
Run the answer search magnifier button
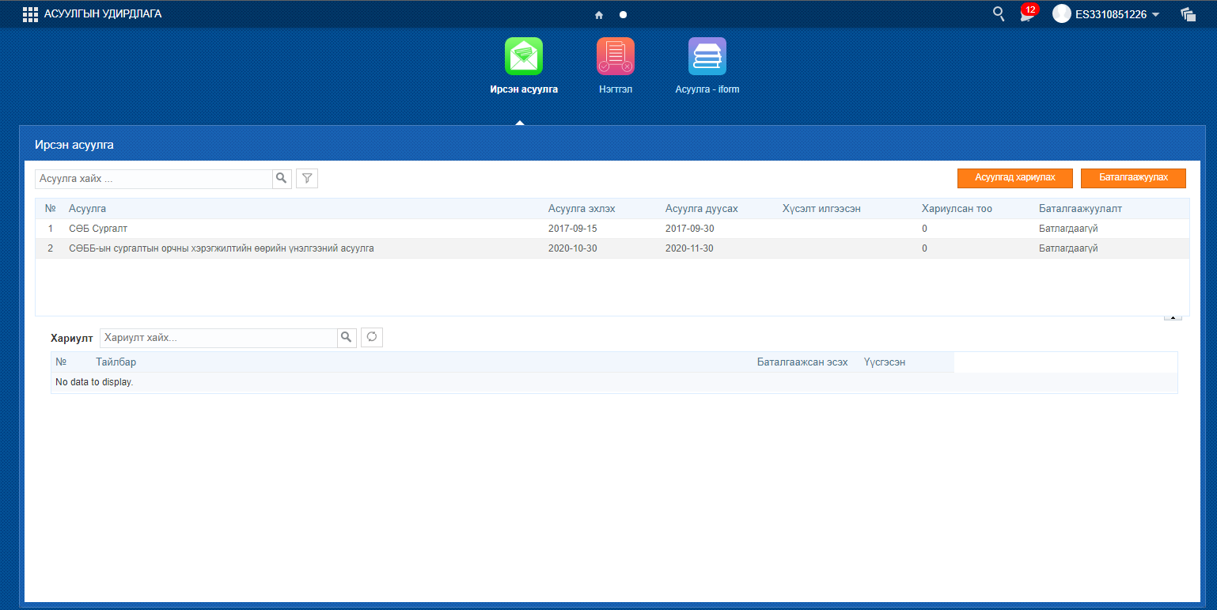pos(347,338)
